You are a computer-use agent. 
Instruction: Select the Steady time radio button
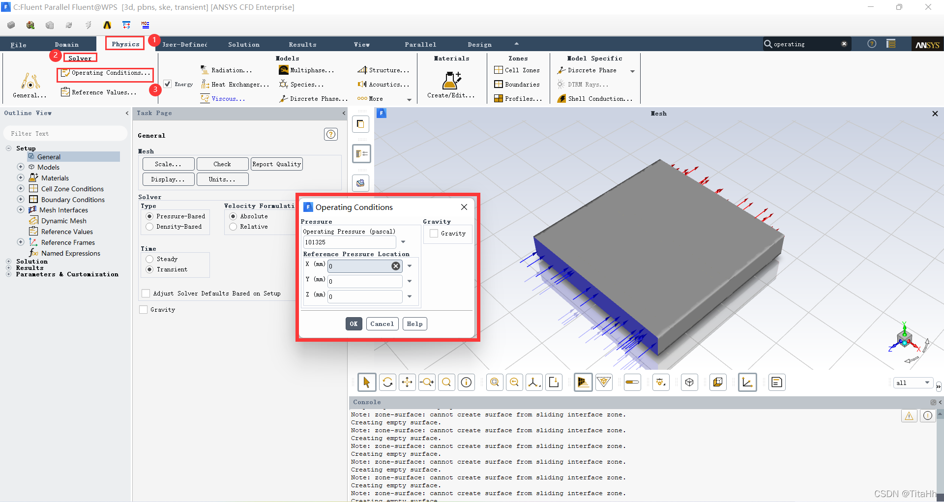tap(149, 259)
